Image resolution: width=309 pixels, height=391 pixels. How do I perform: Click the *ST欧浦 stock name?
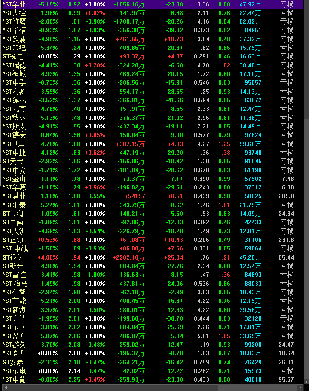[14, 39]
